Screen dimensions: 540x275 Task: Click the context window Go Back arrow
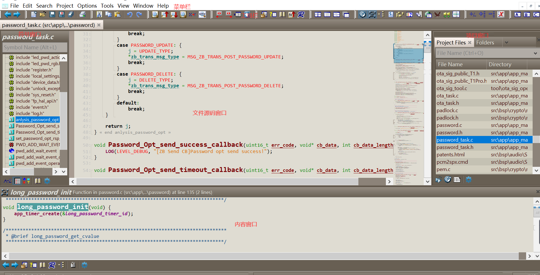click(x=6, y=265)
